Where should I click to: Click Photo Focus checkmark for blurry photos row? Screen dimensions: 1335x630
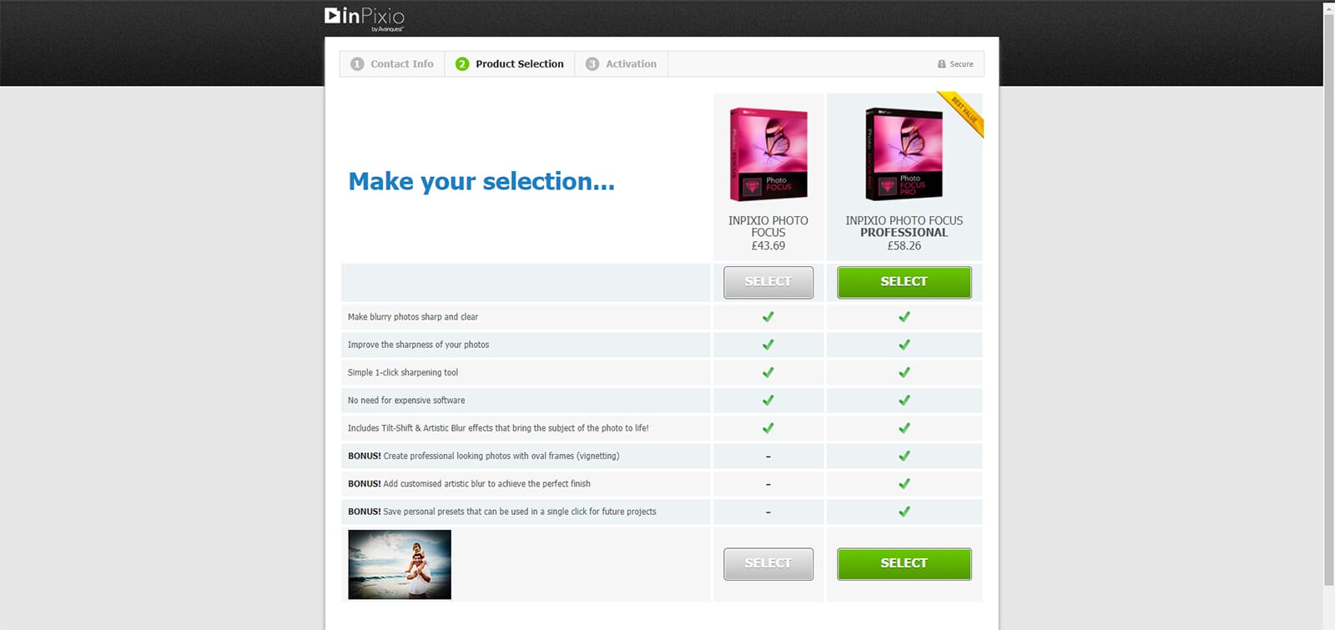(x=768, y=317)
